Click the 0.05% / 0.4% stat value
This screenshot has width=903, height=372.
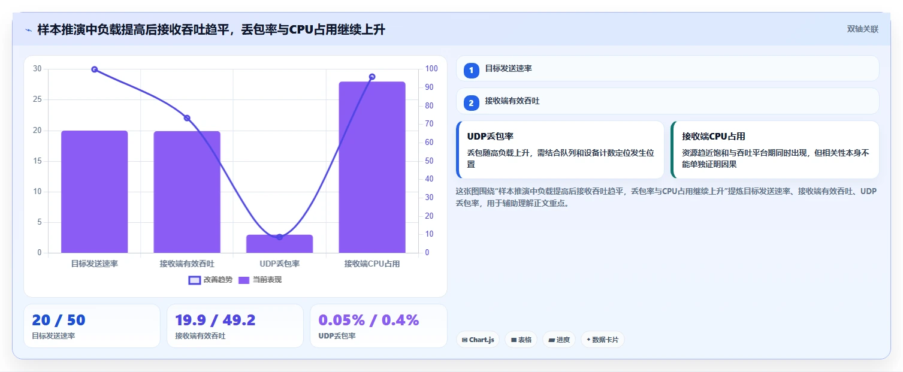[369, 320]
